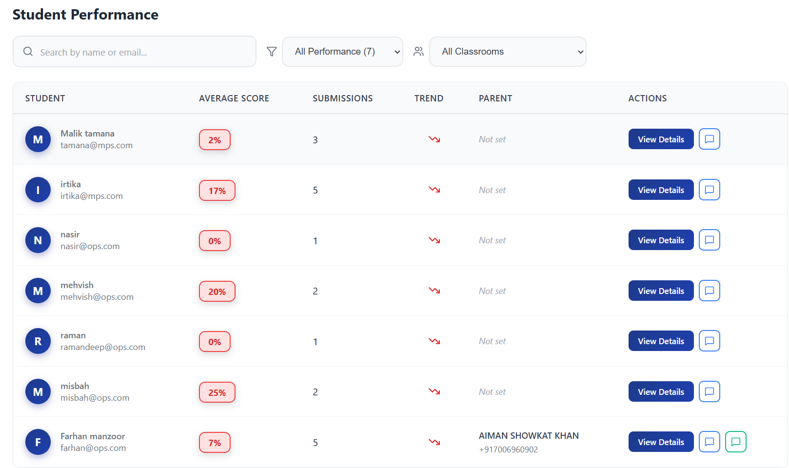This screenshot has width=789, height=468.
Task: Click the email misbah@ops.com
Action: coord(95,398)
